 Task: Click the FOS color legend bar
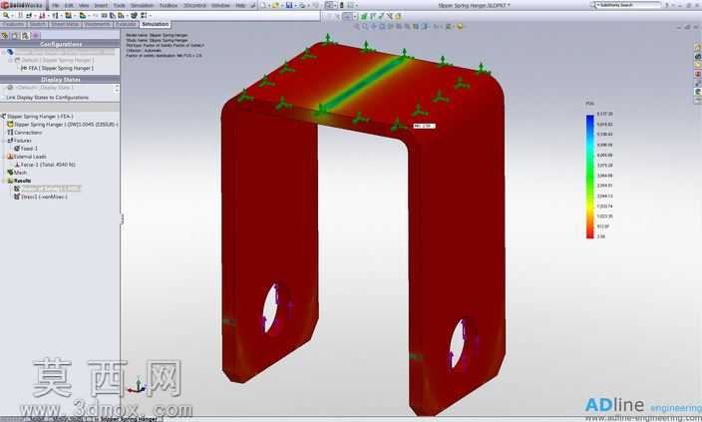[x=590, y=176]
